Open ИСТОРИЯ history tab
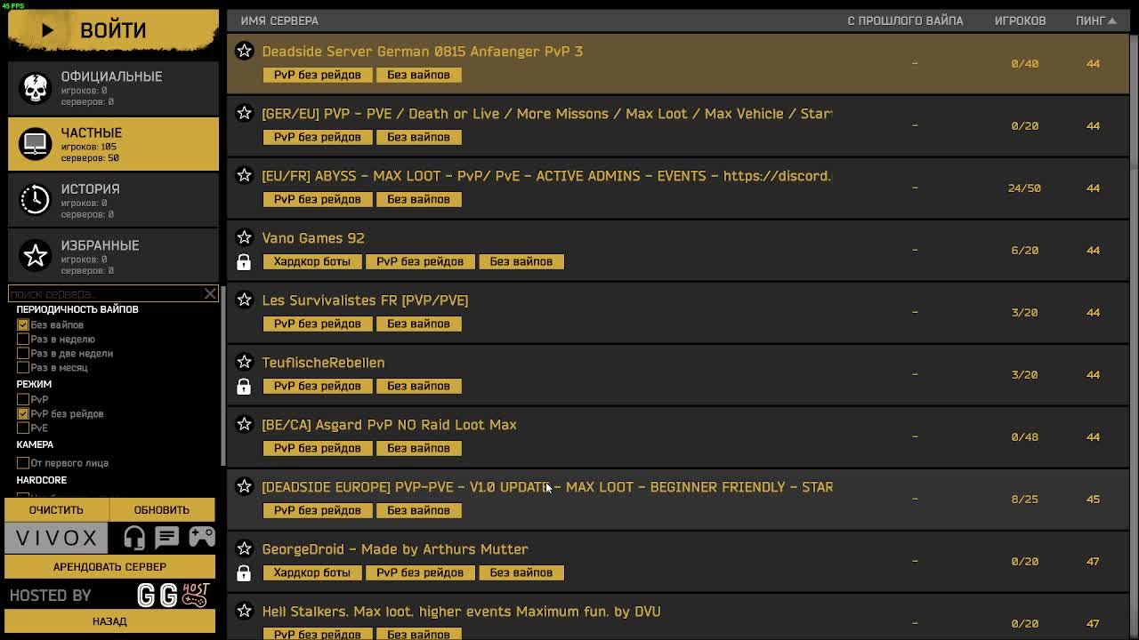This screenshot has height=640, width=1139. click(x=113, y=200)
